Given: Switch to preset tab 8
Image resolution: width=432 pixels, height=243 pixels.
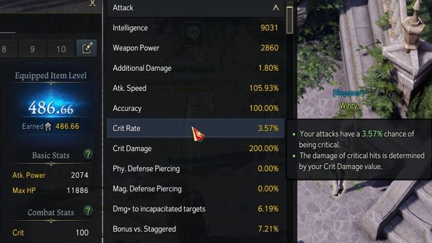Looking at the screenshot, I should tap(4, 49).
